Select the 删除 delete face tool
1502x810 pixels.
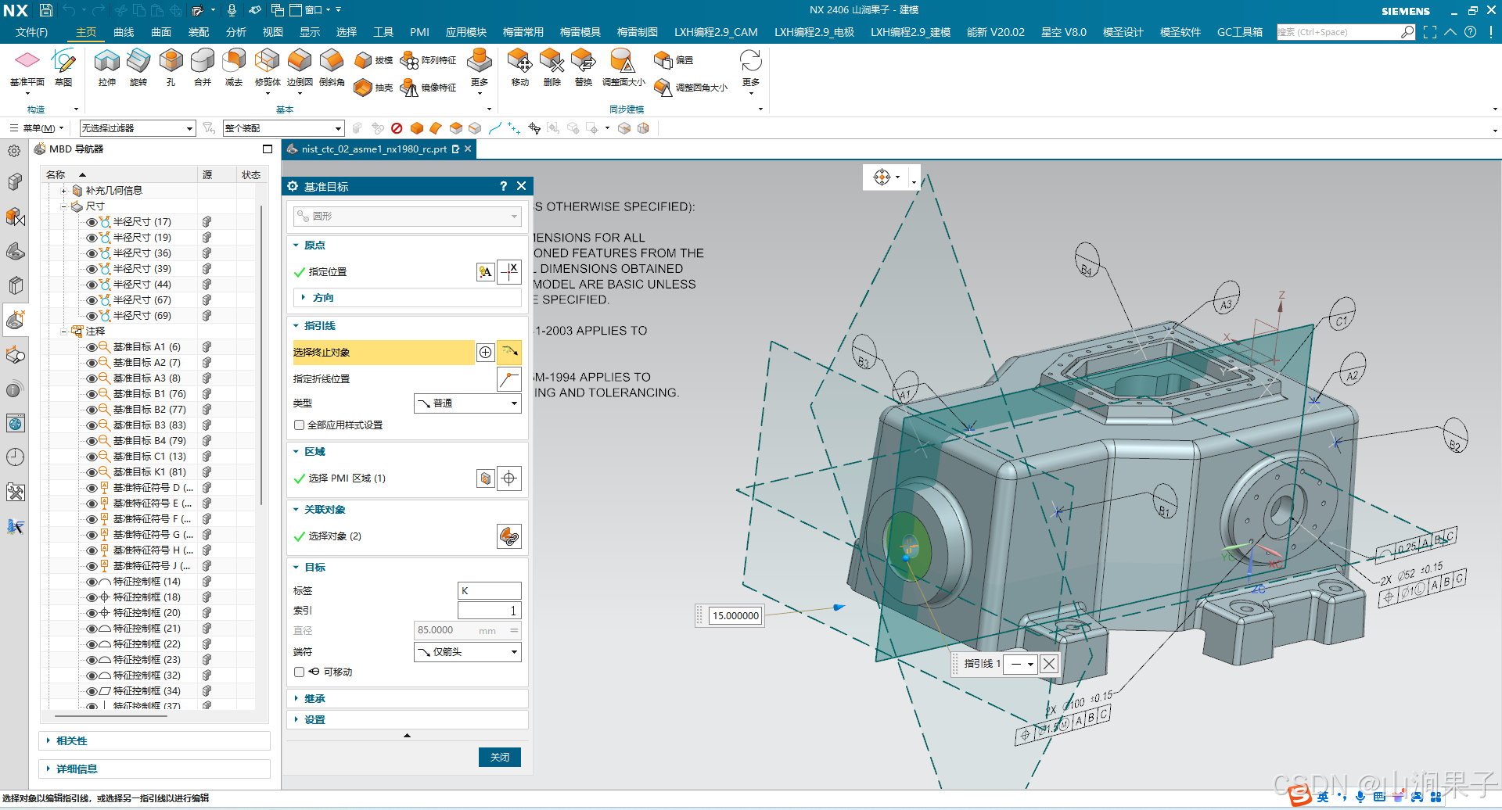(x=552, y=67)
